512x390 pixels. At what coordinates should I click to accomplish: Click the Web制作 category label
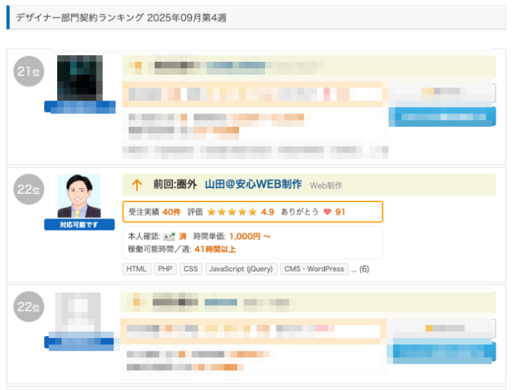[326, 186]
